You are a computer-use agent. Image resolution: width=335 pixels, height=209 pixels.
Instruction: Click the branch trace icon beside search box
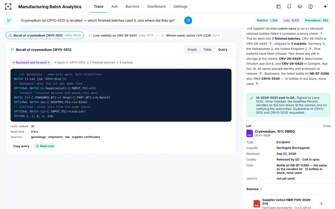[x=9, y=20]
